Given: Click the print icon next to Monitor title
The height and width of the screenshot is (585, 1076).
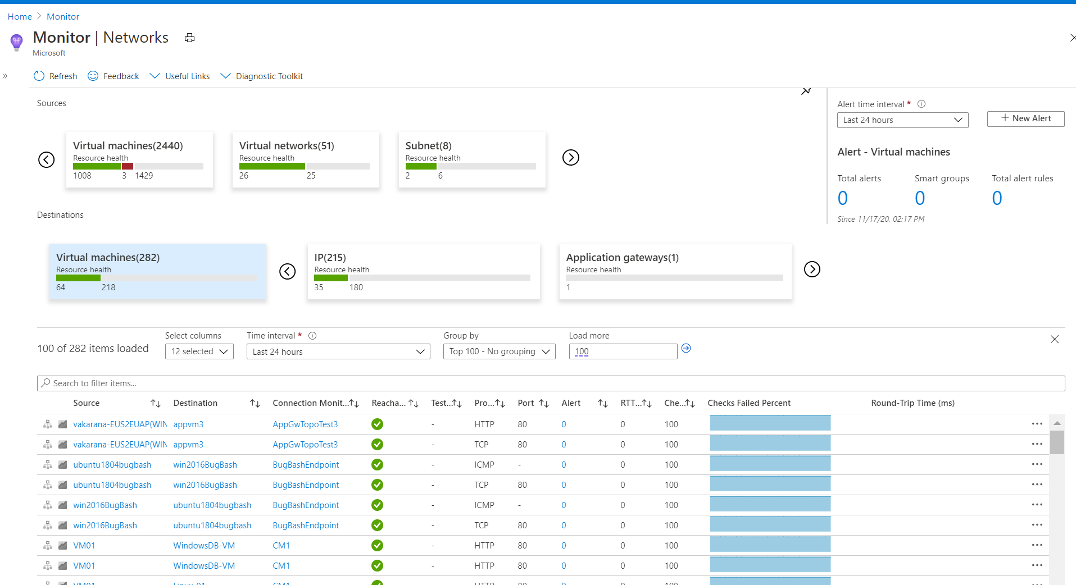Looking at the screenshot, I should 189,38.
